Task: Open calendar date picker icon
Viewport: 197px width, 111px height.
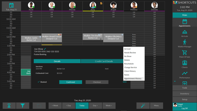Action: point(11,5)
